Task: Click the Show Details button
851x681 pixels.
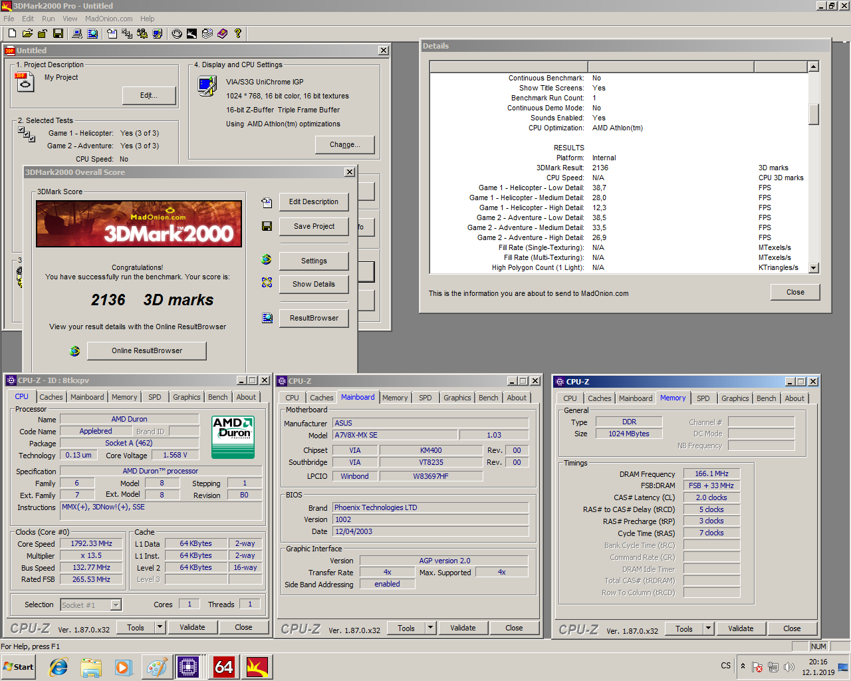Action: [314, 284]
